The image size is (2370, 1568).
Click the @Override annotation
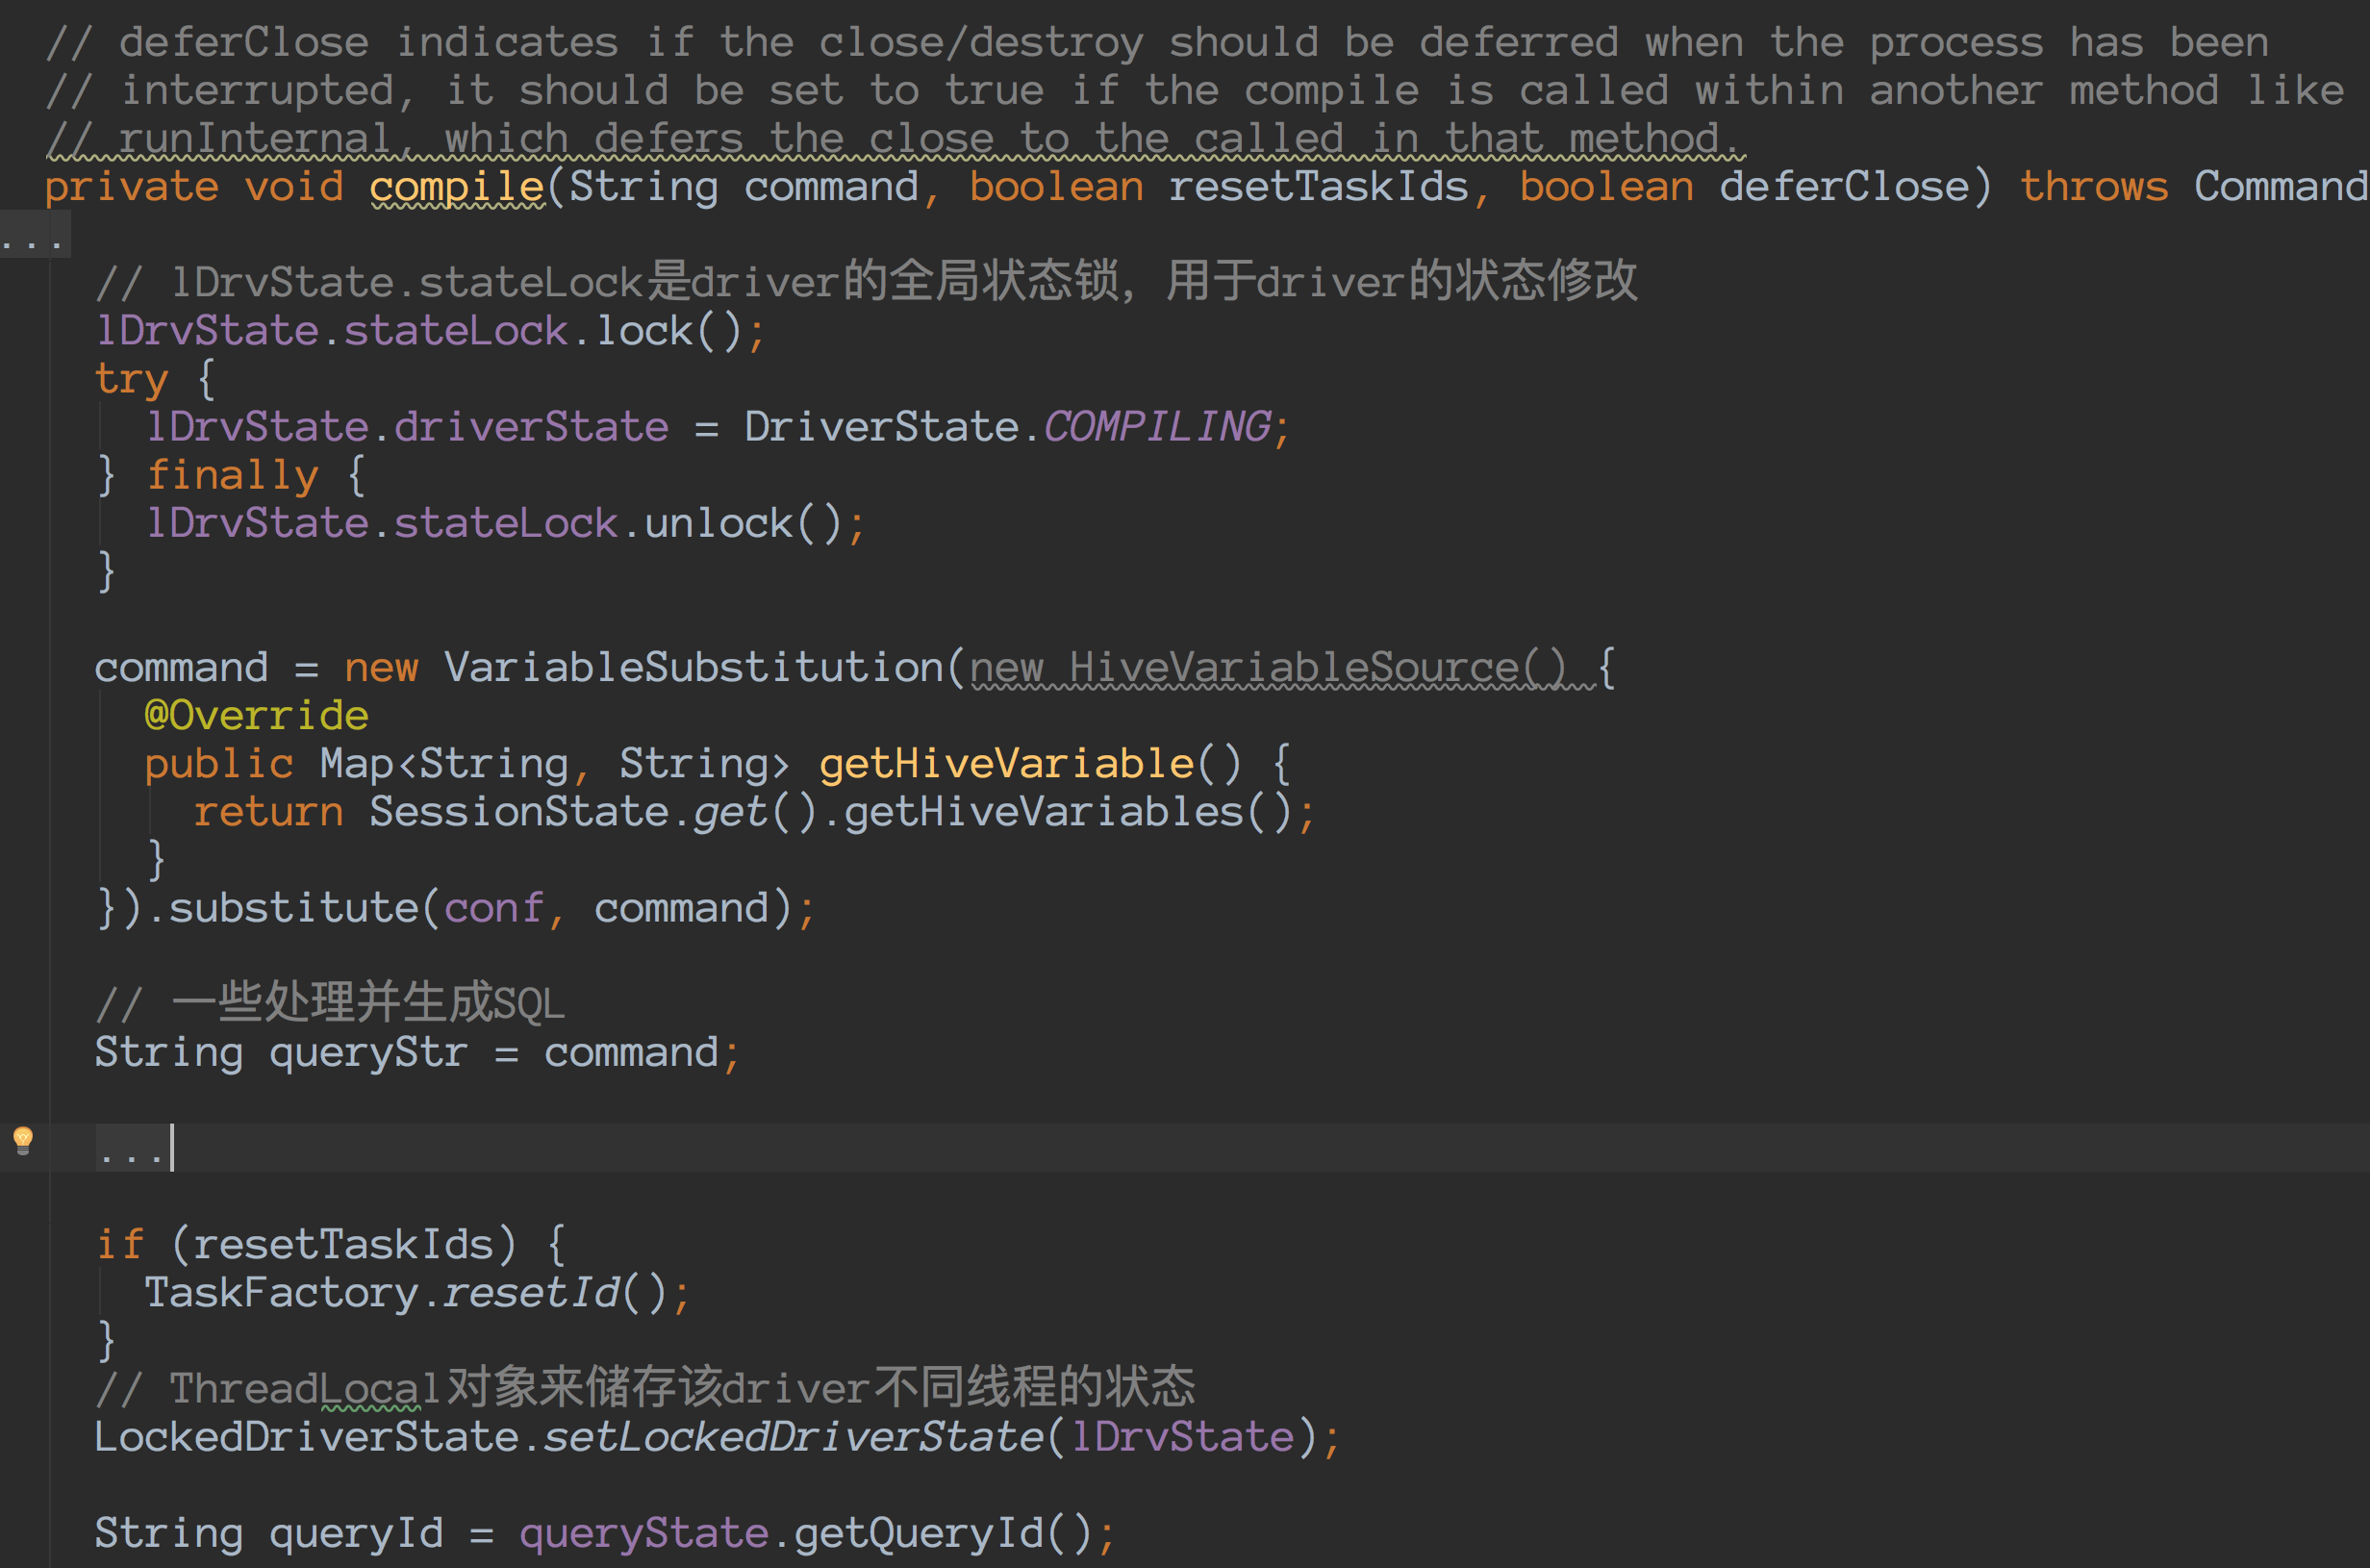pyautogui.click(x=257, y=715)
